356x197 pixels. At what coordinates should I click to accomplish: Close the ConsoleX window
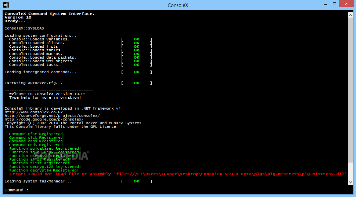point(346,4)
